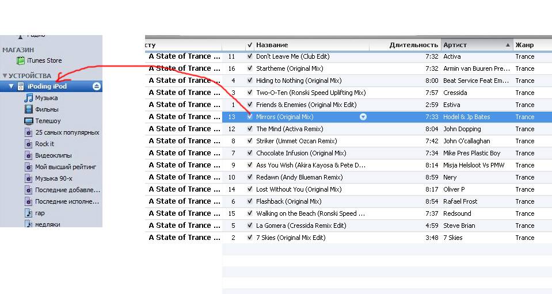Select track Redawn (Andy Blueman Remix)
The image size is (552, 294).
point(299,177)
